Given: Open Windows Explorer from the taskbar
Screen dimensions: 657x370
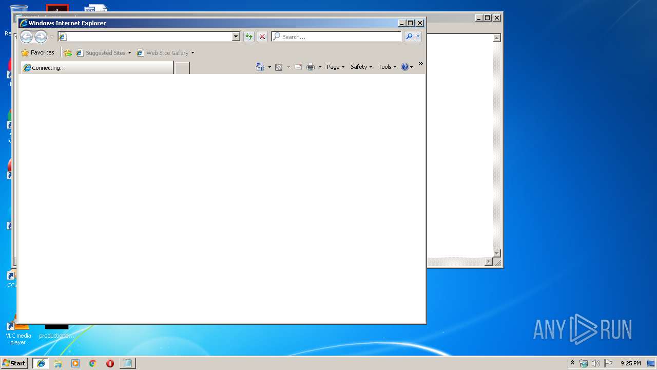Looking at the screenshot, I should pos(58,363).
